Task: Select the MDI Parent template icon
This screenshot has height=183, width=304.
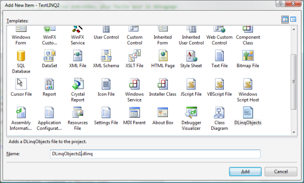Action: (135, 112)
